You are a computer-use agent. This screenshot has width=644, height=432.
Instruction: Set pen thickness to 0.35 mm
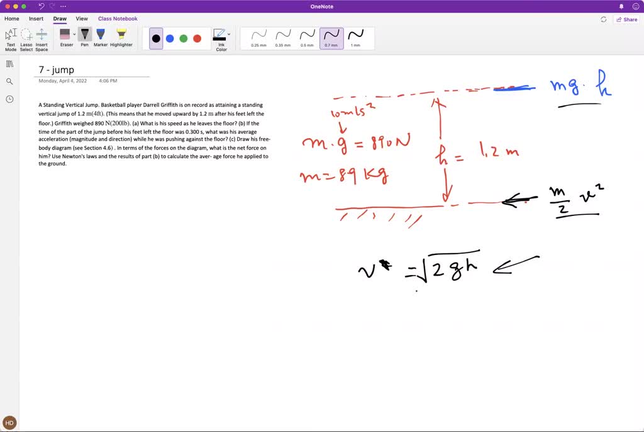(283, 38)
